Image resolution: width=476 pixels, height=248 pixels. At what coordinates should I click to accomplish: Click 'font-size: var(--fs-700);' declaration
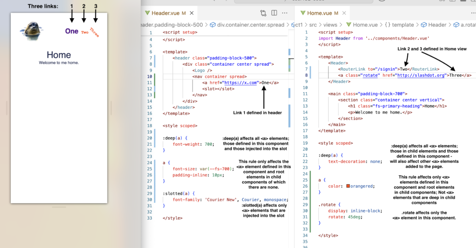(x=204, y=169)
